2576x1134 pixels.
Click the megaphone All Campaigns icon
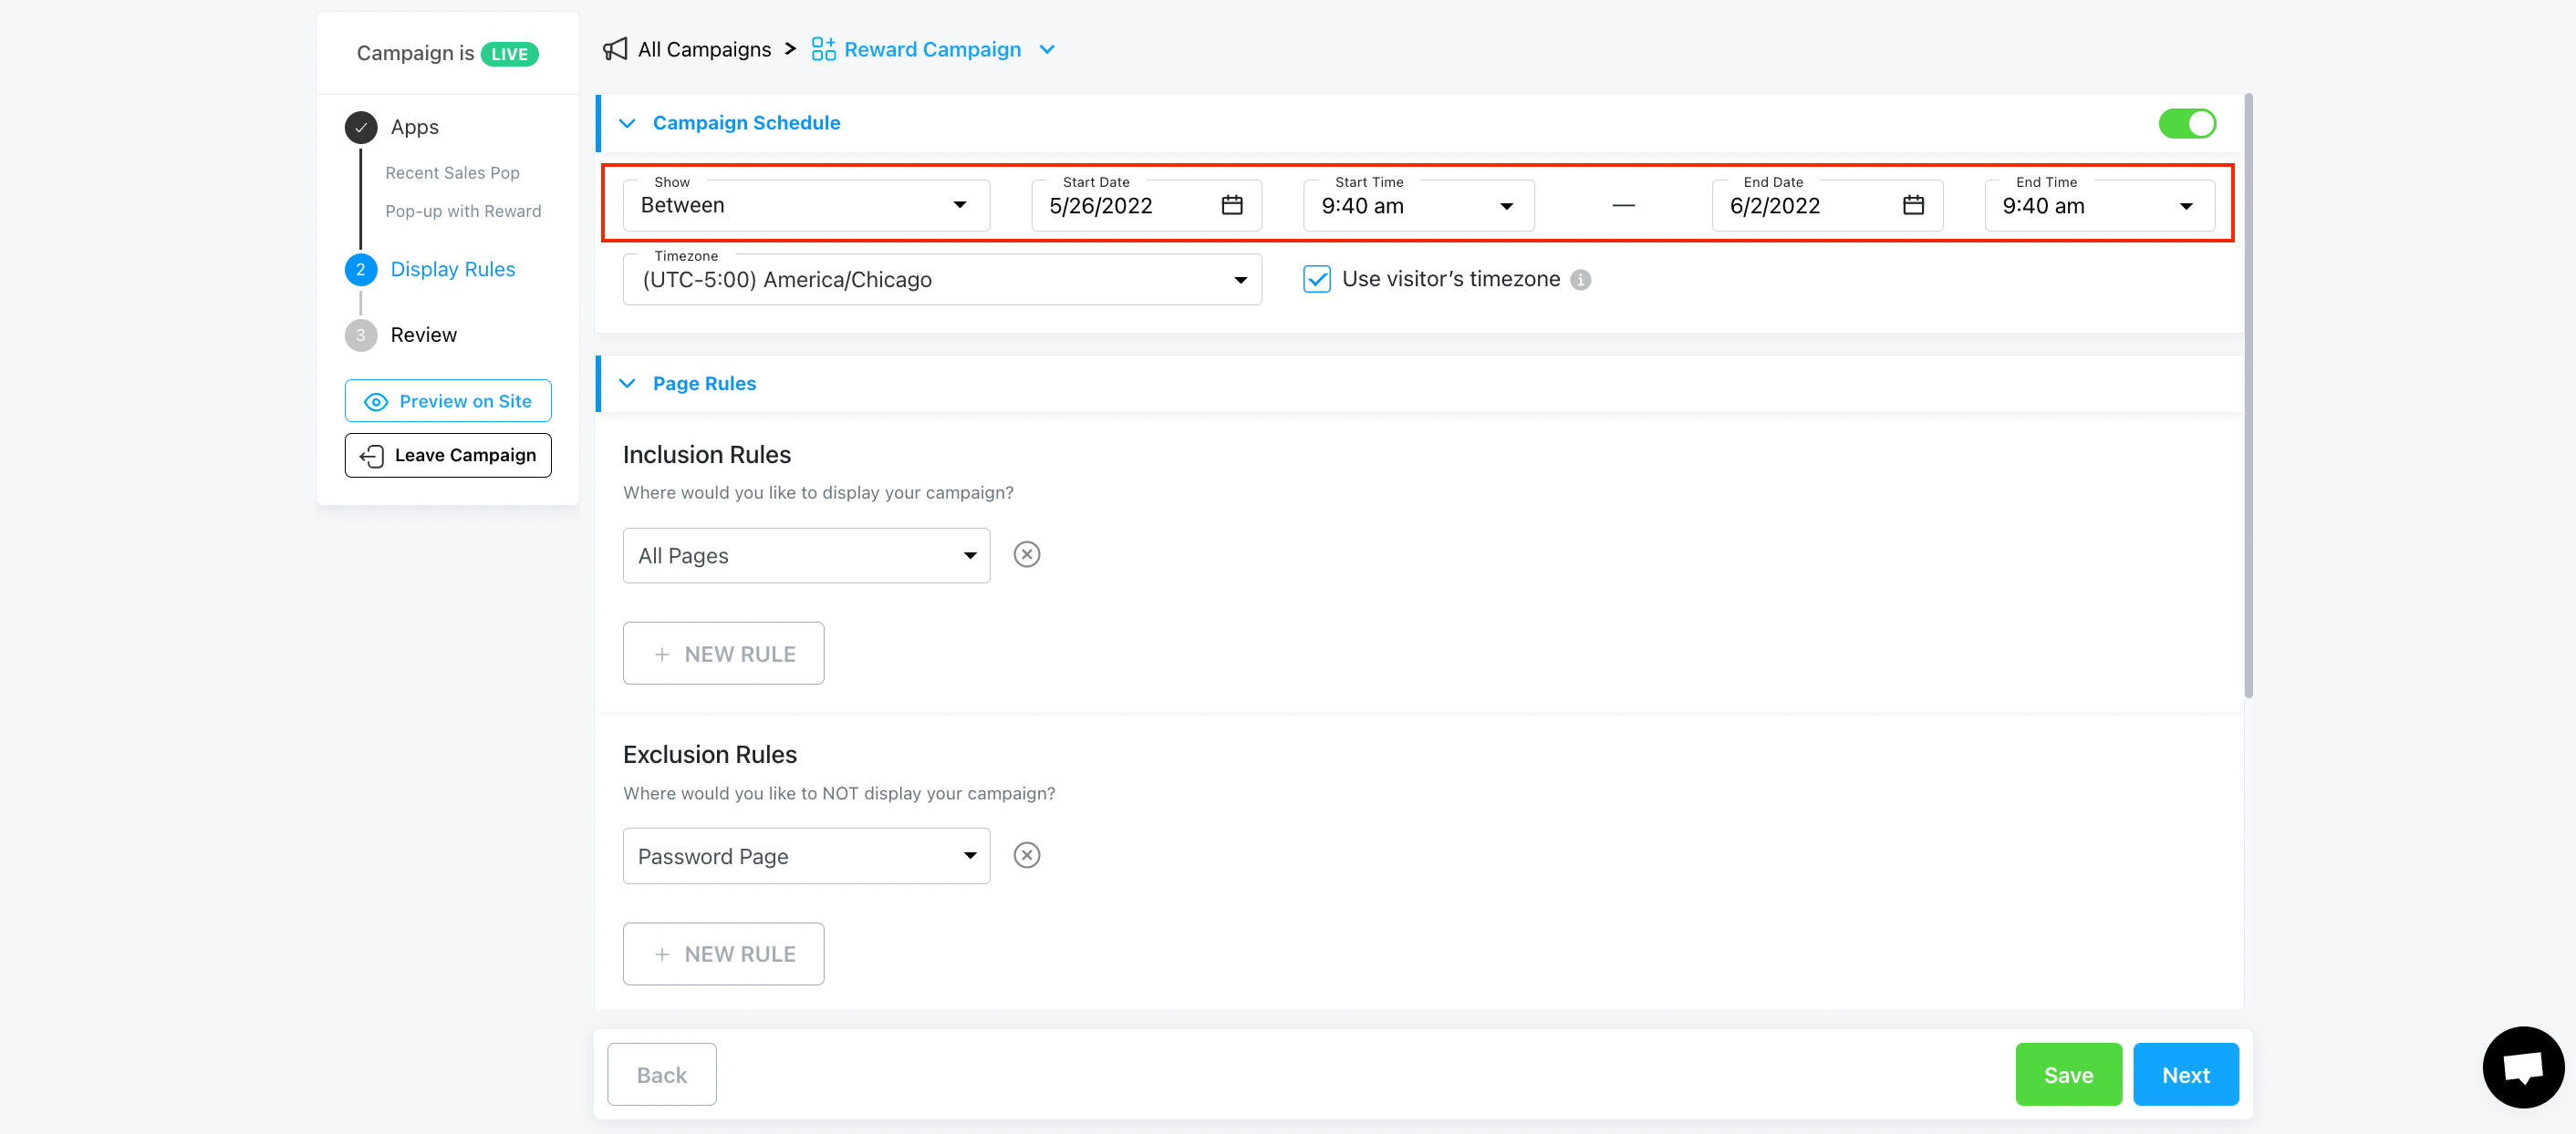pyautogui.click(x=615, y=49)
